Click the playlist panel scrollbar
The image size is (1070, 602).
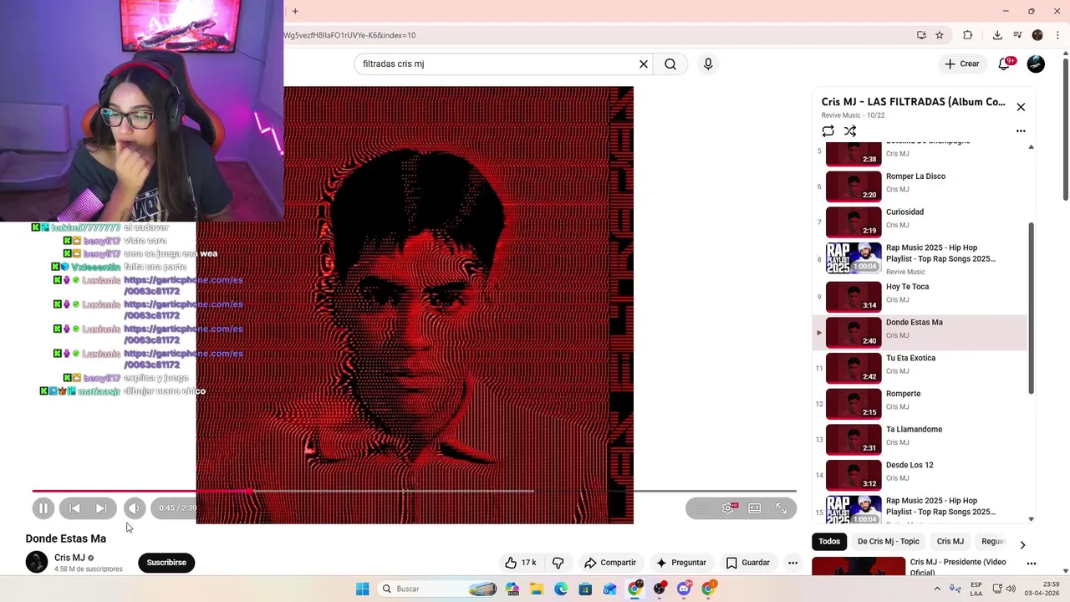click(1031, 309)
